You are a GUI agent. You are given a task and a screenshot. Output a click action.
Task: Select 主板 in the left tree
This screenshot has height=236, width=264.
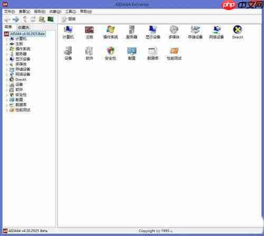click(x=19, y=44)
